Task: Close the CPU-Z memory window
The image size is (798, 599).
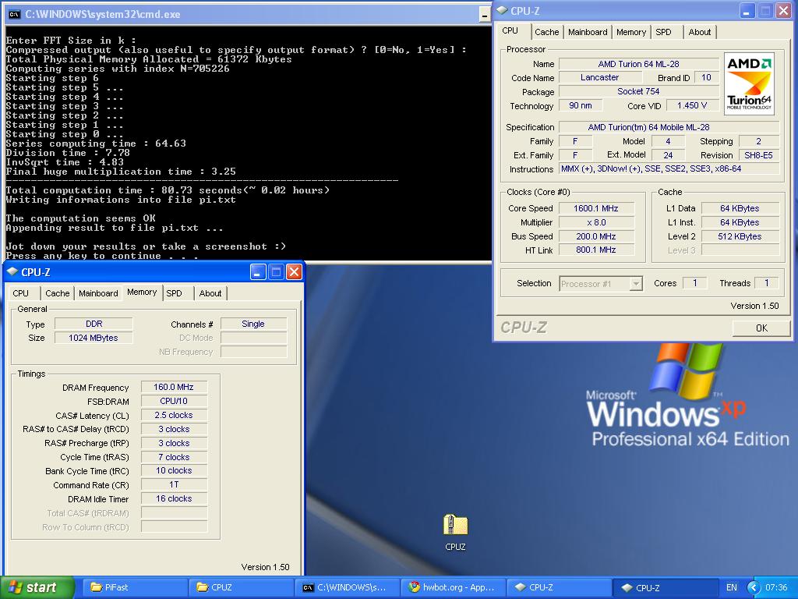Action: [294, 272]
